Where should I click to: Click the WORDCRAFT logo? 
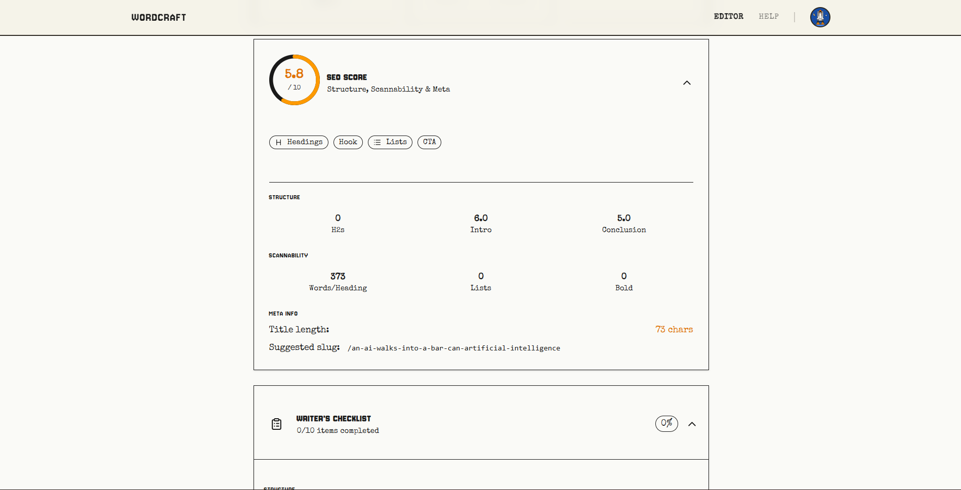pyautogui.click(x=158, y=17)
